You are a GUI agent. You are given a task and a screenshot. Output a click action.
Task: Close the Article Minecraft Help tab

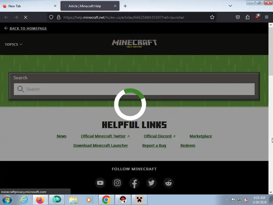115,6
